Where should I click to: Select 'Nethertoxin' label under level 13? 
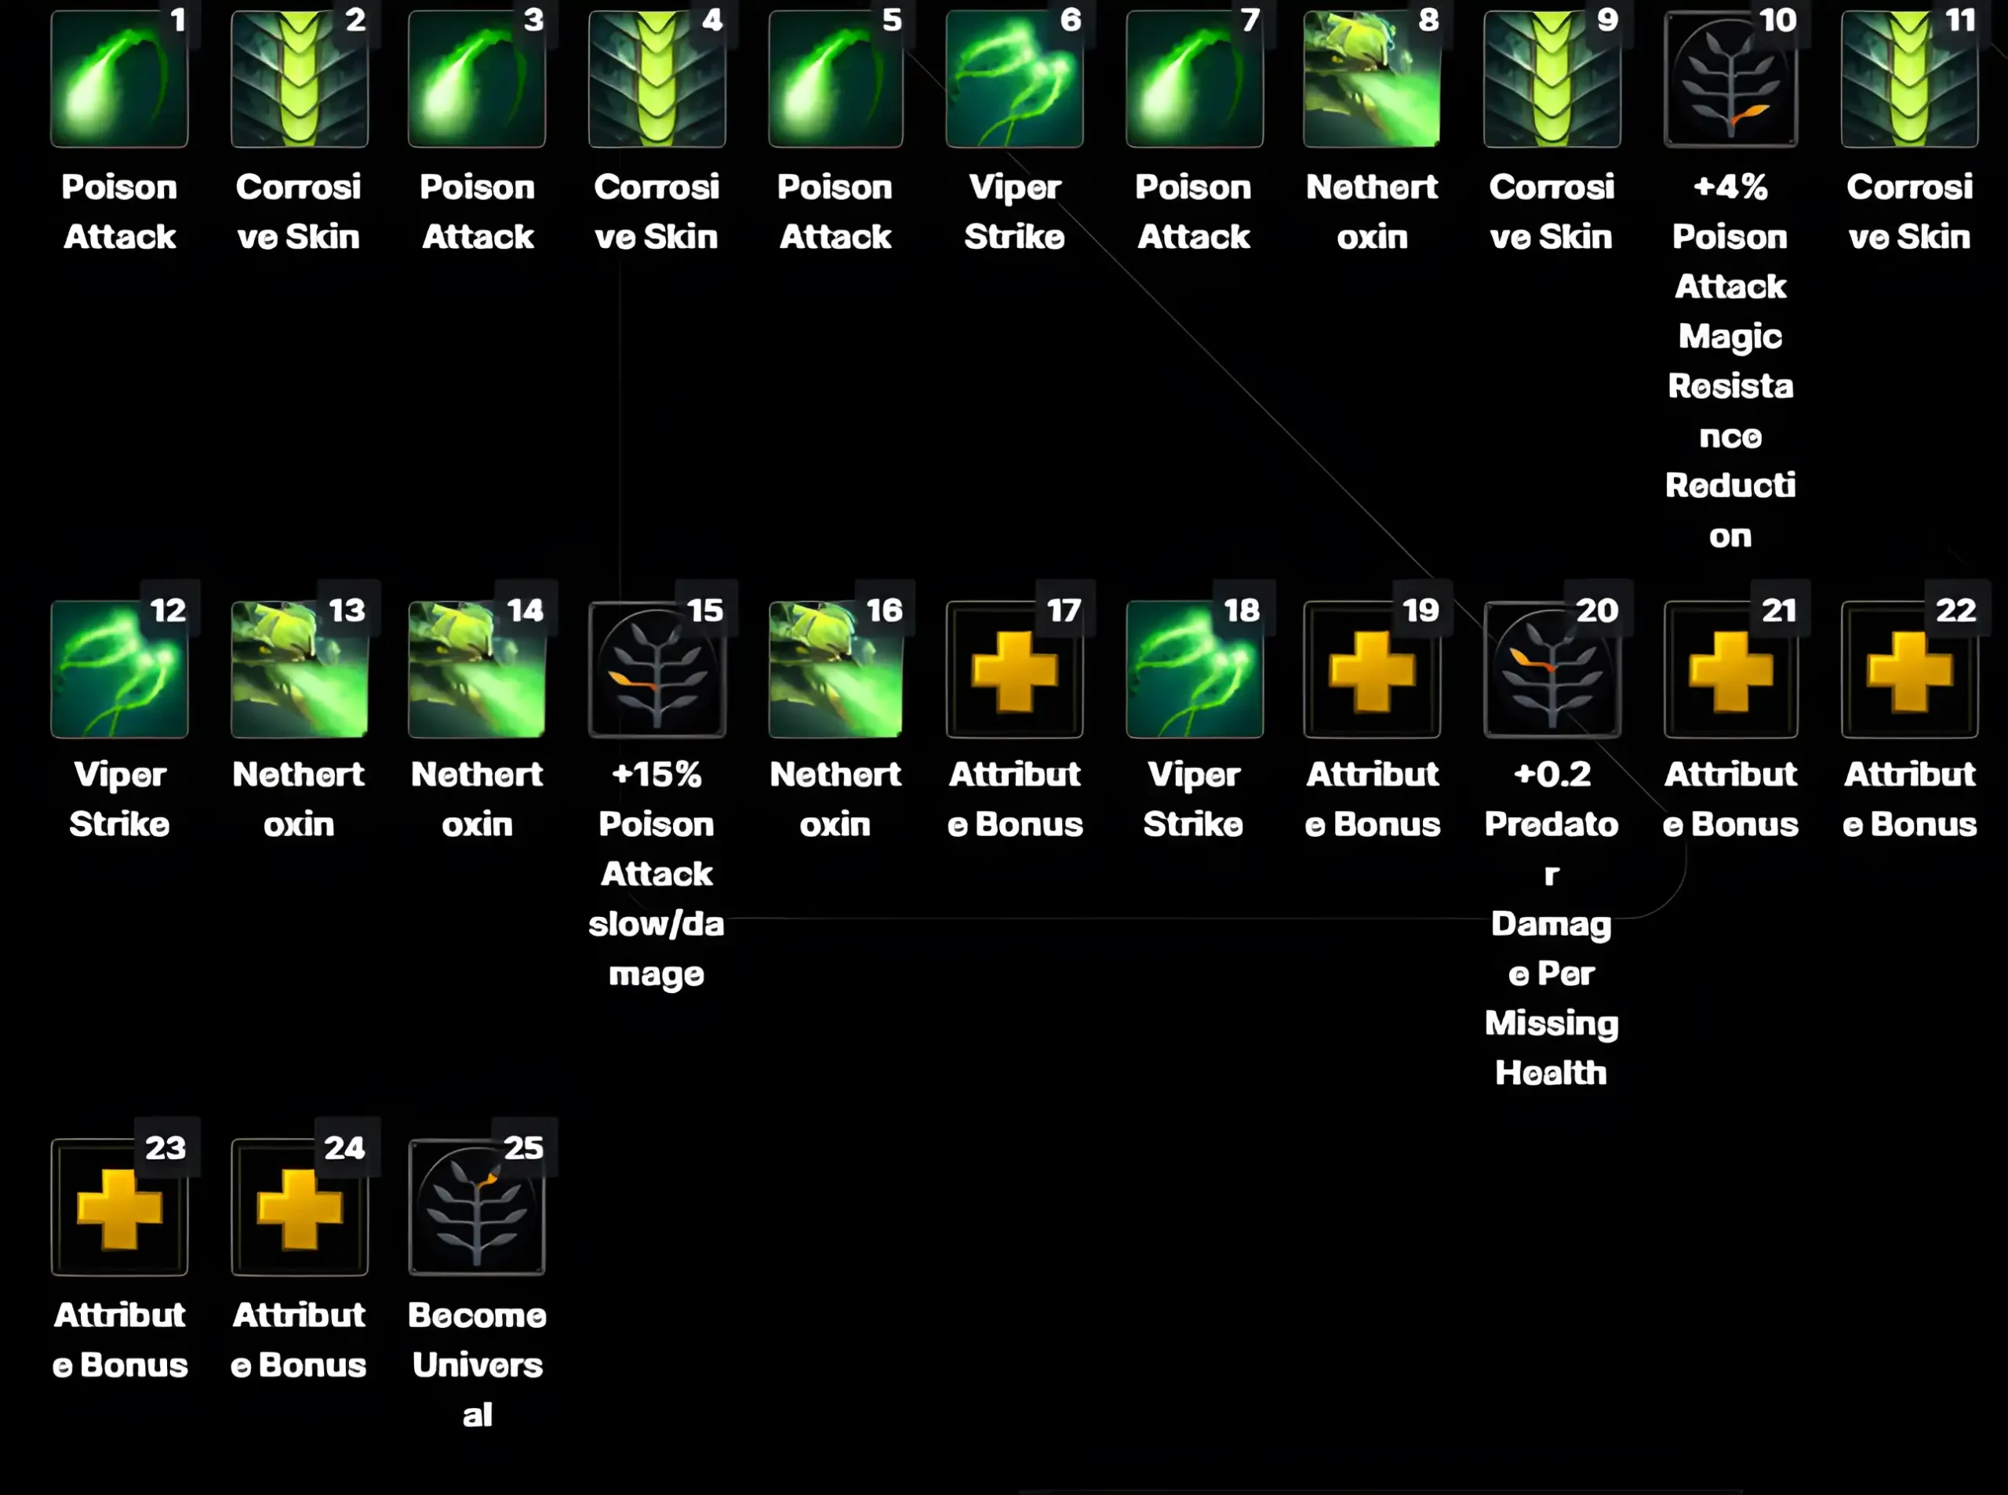point(300,799)
